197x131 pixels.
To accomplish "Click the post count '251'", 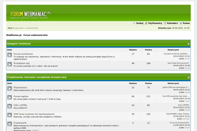I will pos(148,96).
